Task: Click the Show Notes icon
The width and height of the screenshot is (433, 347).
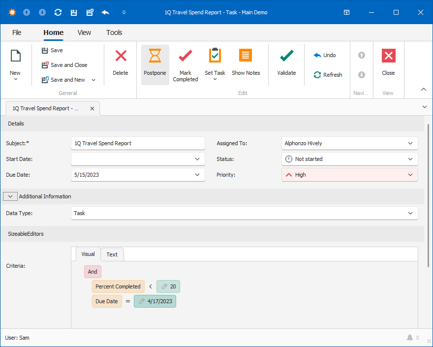Action: point(246,56)
